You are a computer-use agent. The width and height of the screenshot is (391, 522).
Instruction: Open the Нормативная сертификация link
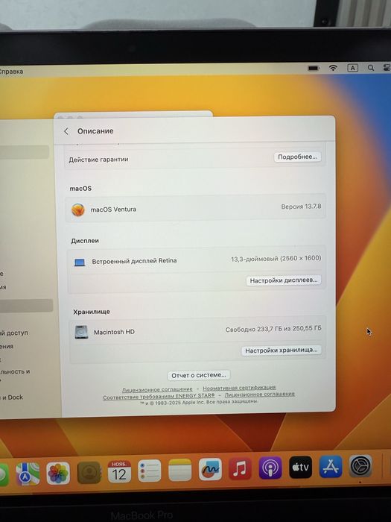(x=239, y=388)
